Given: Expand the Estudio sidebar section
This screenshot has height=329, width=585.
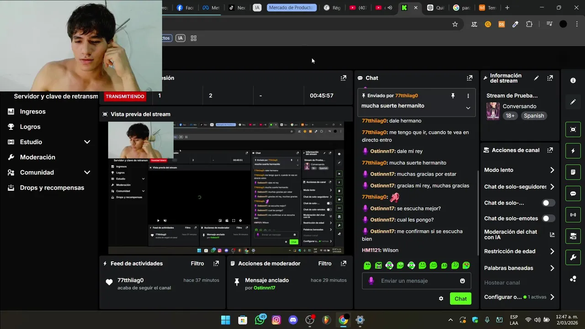Looking at the screenshot, I should pos(87,142).
